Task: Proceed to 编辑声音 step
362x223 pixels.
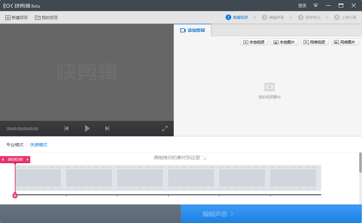Action: point(271,213)
